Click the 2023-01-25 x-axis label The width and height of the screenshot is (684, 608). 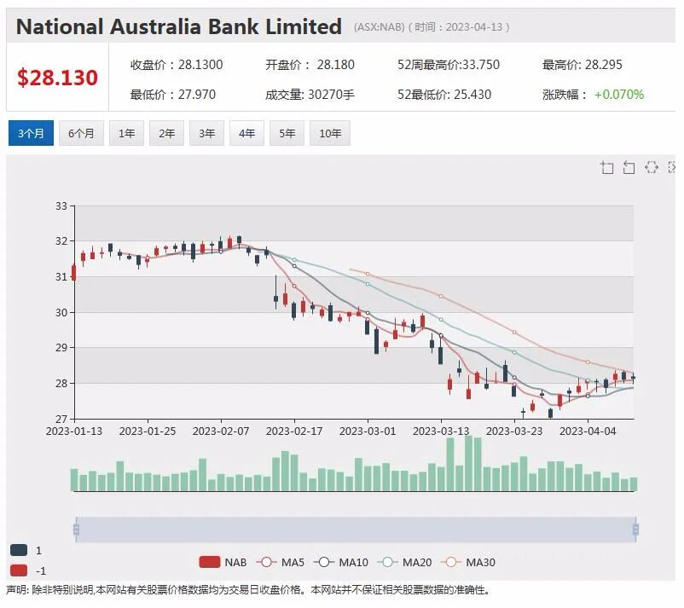coord(148,431)
